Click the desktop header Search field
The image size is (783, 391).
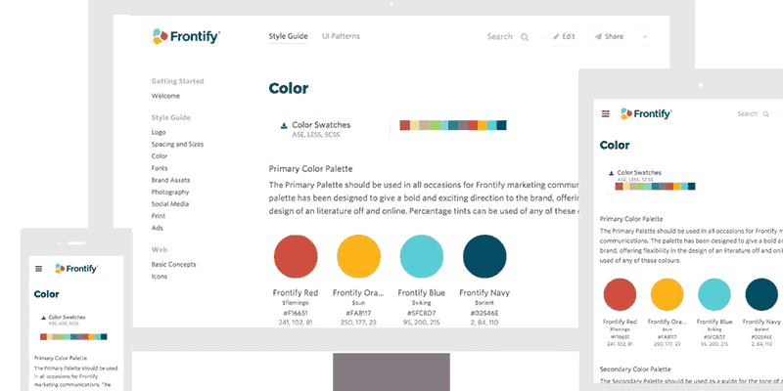[x=508, y=37]
